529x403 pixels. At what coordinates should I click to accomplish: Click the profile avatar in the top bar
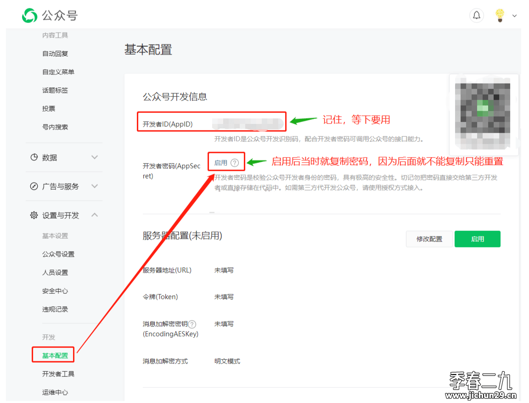[500, 15]
